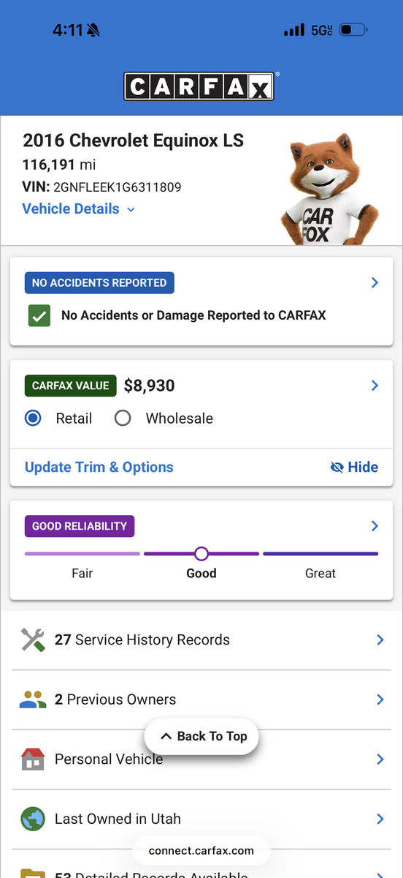Select the Retail radio button
Viewport: 403px width, 878px height.
pyautogui.click(x=33, y=419)
